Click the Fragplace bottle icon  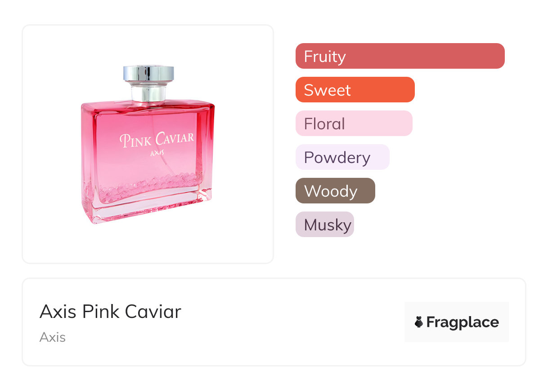click(x=419, y=322)
